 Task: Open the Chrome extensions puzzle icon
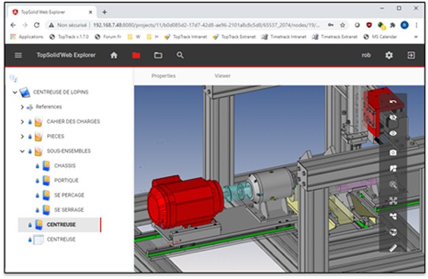(x=393, y=25)
